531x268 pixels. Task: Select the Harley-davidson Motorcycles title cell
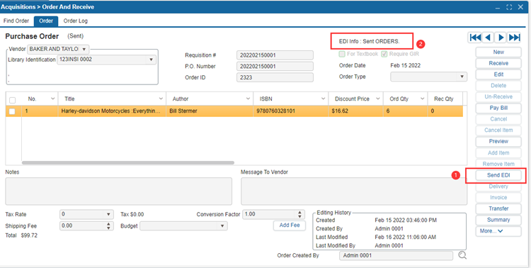pyautogui.click(x=112, y=111)
